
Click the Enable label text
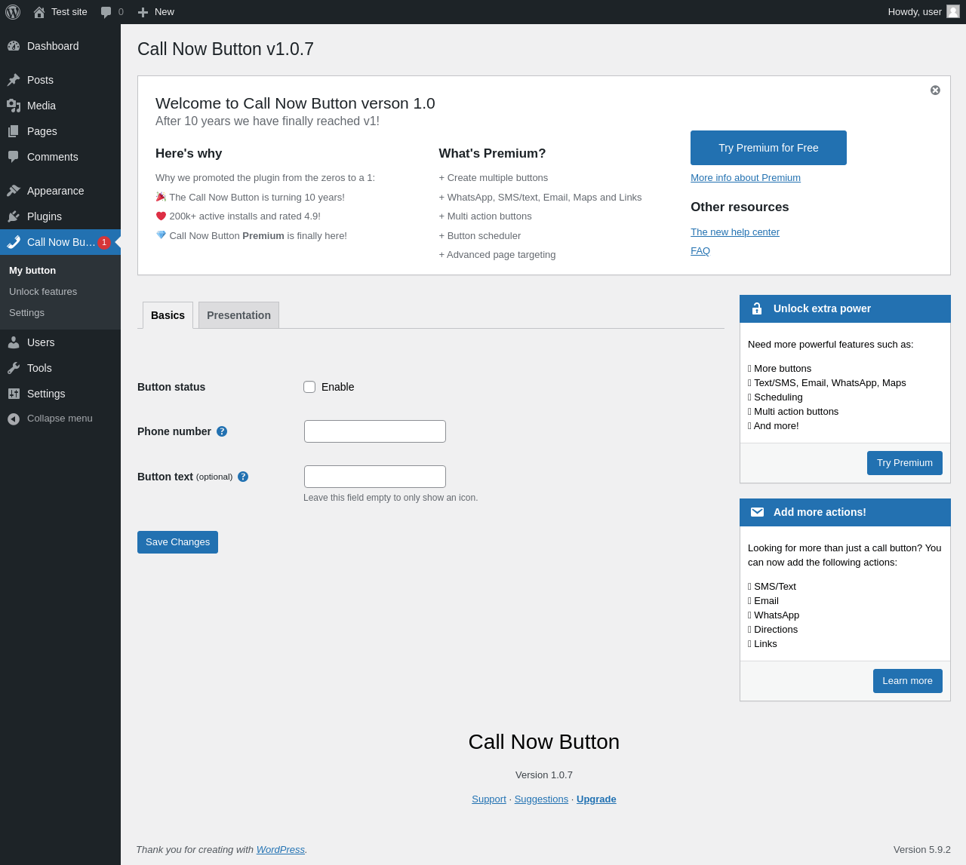[x=338, y=387]
